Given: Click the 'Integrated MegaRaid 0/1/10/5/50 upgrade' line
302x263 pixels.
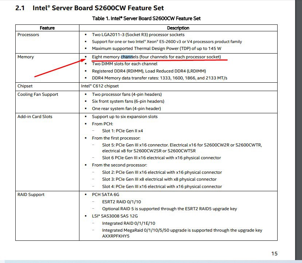Looking at the screenshot, I should pyautogui.click(x=182, y=231).
